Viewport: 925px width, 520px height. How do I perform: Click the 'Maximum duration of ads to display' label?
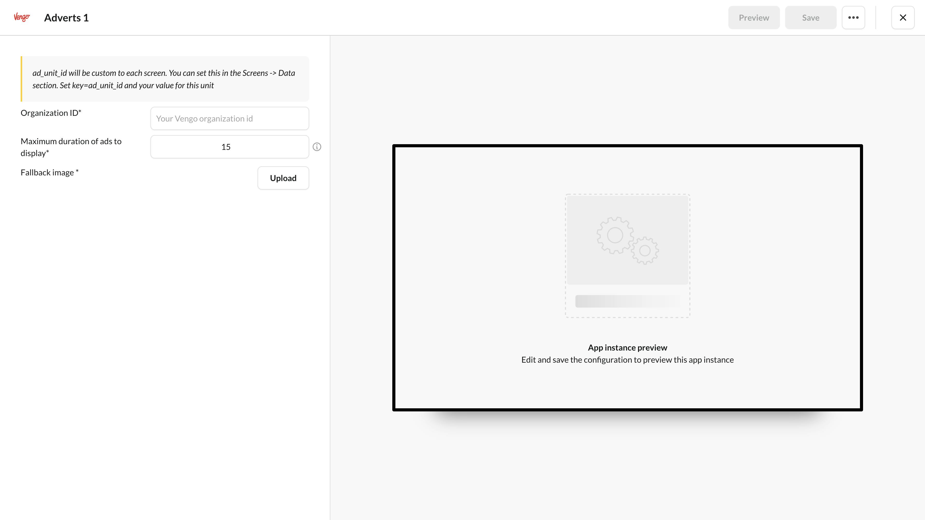(71, 147)
